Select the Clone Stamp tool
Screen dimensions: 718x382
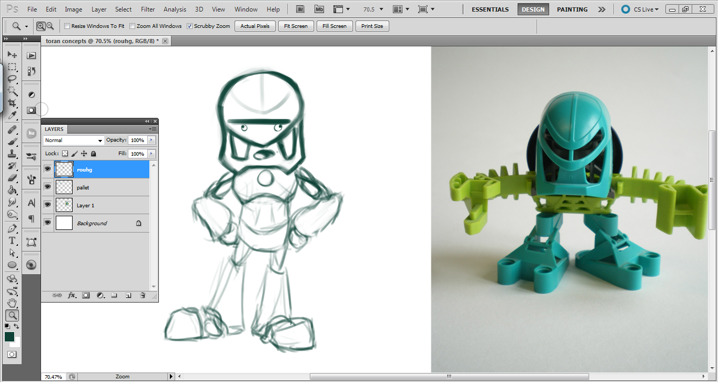point(13,154)
